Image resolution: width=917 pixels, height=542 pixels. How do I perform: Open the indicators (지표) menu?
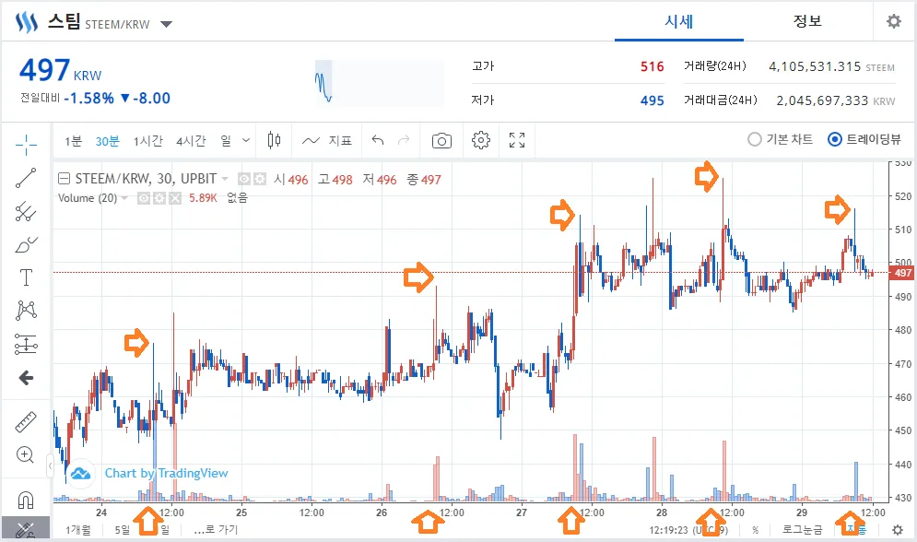pos(327,141)
